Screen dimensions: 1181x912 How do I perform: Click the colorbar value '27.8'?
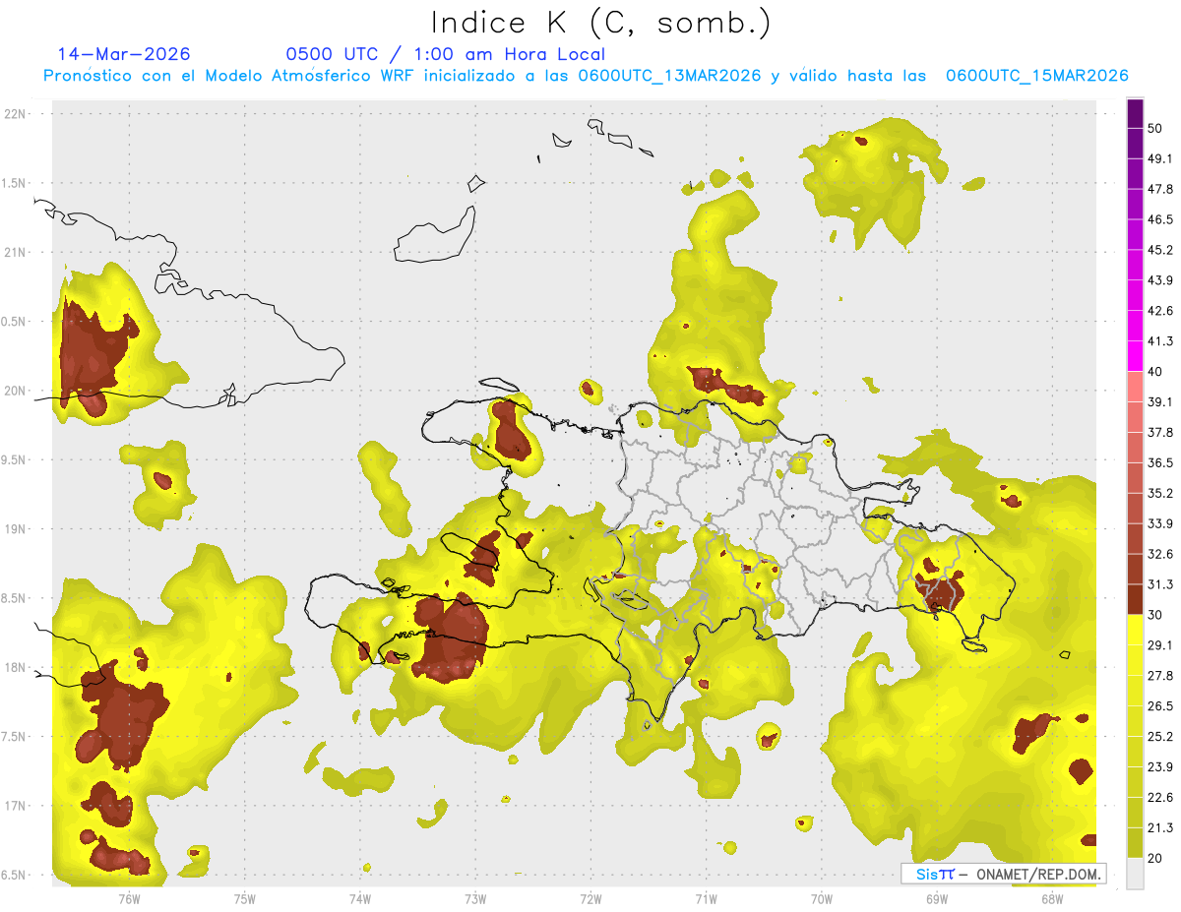coord(1159,676)
